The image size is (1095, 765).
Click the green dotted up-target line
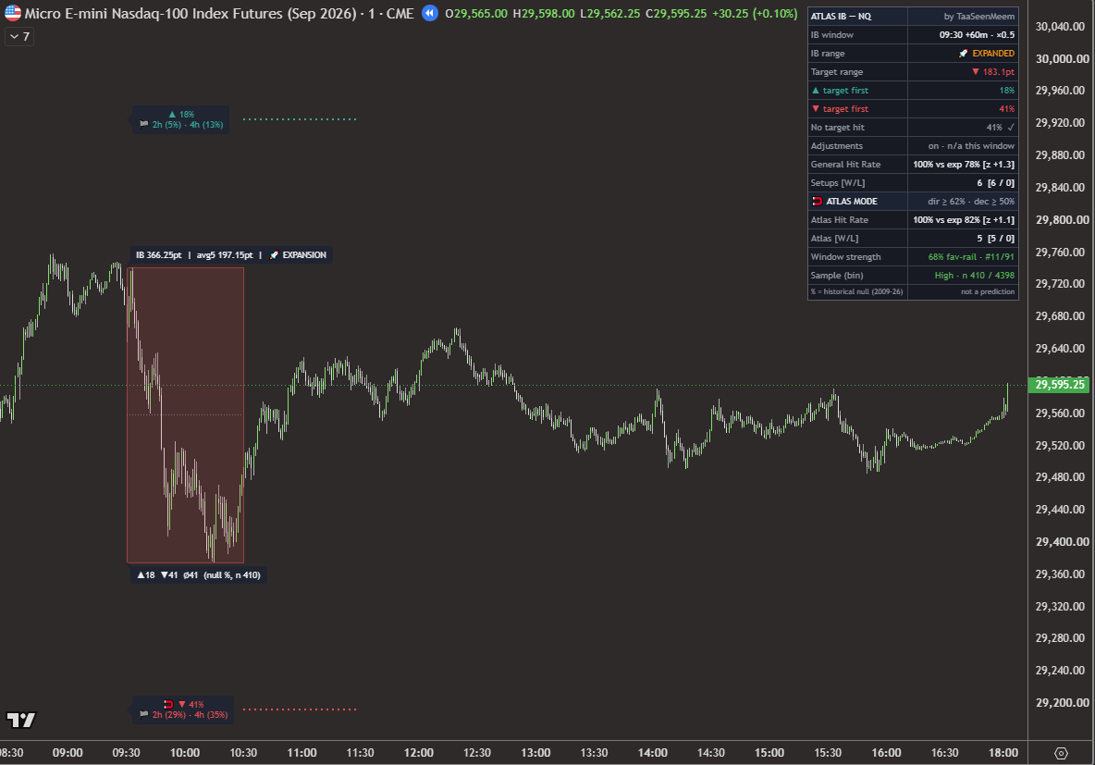coord(300,119)
